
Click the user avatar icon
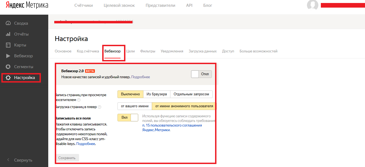pyautogui.click(x=313, y=5)
